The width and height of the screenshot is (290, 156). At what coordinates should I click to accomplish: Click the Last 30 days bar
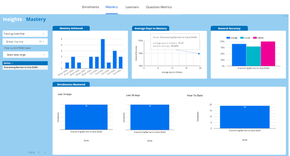point(150,117)
